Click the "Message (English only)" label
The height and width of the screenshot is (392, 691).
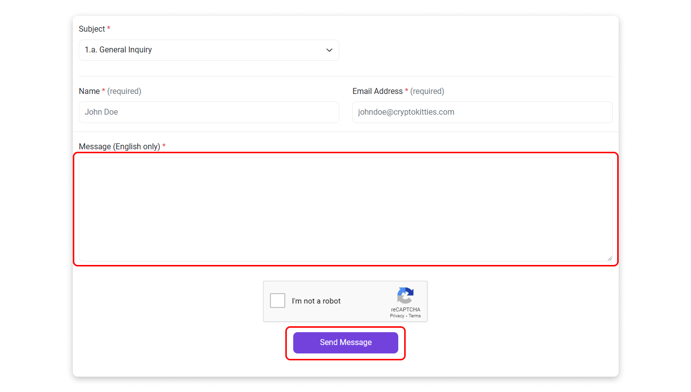point(119,147)
